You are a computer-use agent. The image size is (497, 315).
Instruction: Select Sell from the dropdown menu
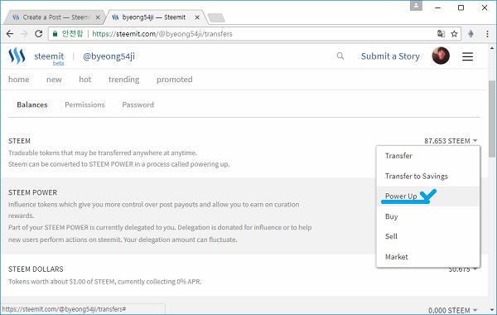coord(428,236)
